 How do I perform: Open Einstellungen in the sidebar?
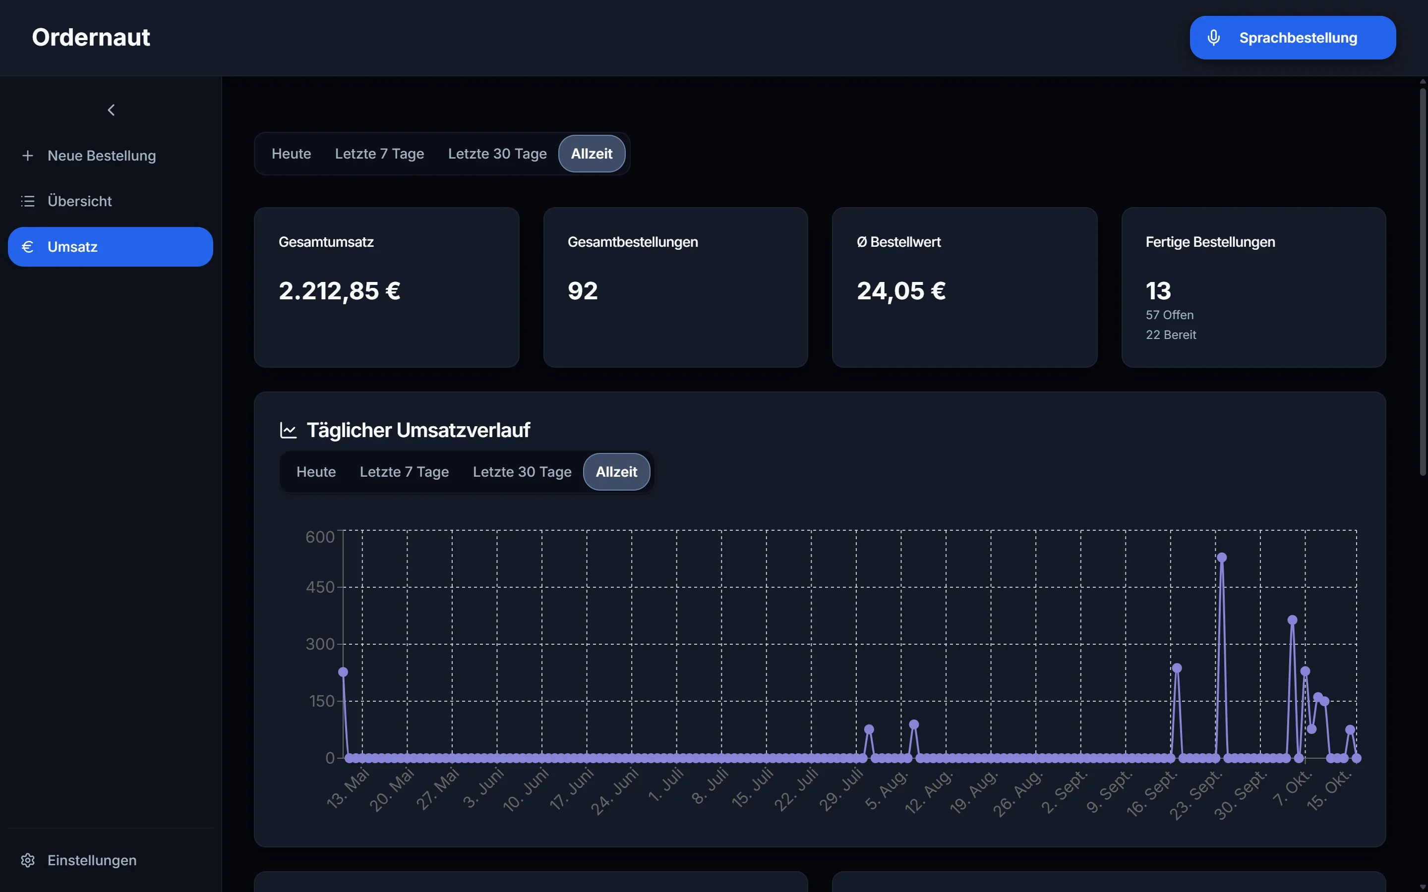pos(111,860)
